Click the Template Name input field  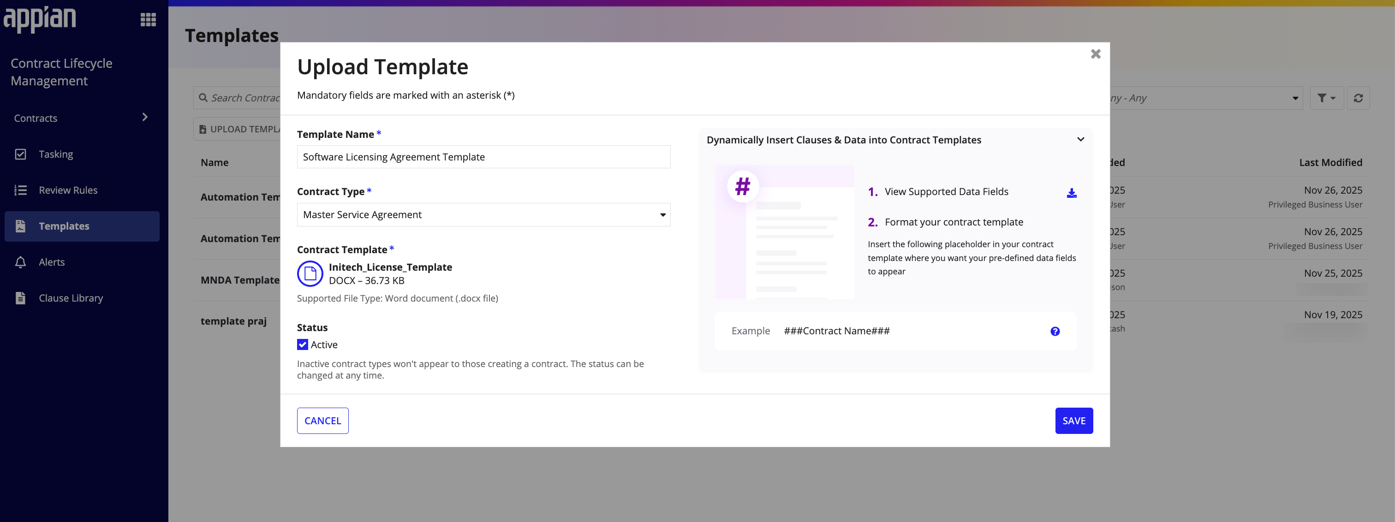coord(483,157)
